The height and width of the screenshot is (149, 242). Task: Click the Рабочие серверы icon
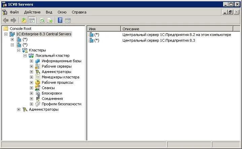coord(37,66)
